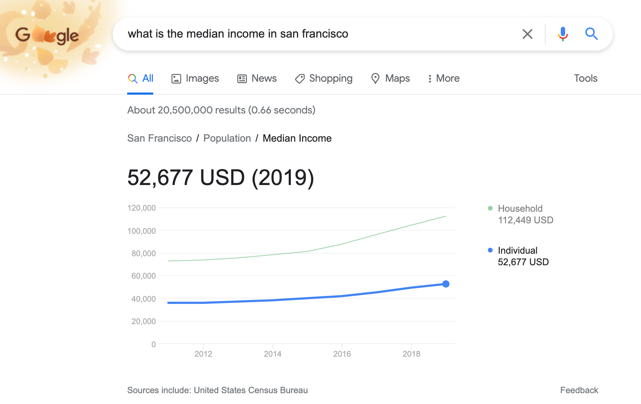Select the Individual legend entry

517,251
